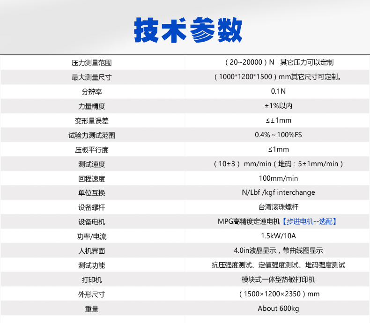
Task: Select the 最大测量尺寸 label cell
Action: tap(91, 77)
